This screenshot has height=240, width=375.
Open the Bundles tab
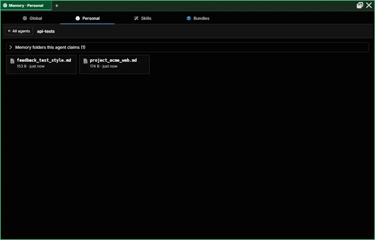(x=198, y=18)
